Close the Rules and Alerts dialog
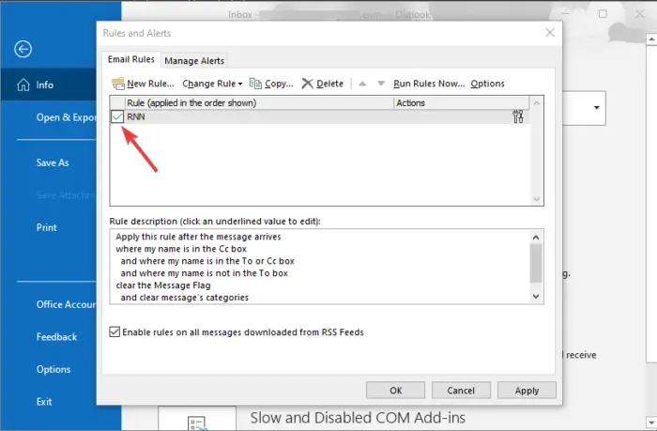The height and width of the screenshot is (431, 657). click(x=550, y=33)
